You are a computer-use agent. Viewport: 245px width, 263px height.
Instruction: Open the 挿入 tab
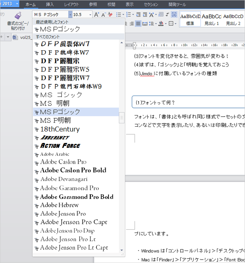[50, 5]
